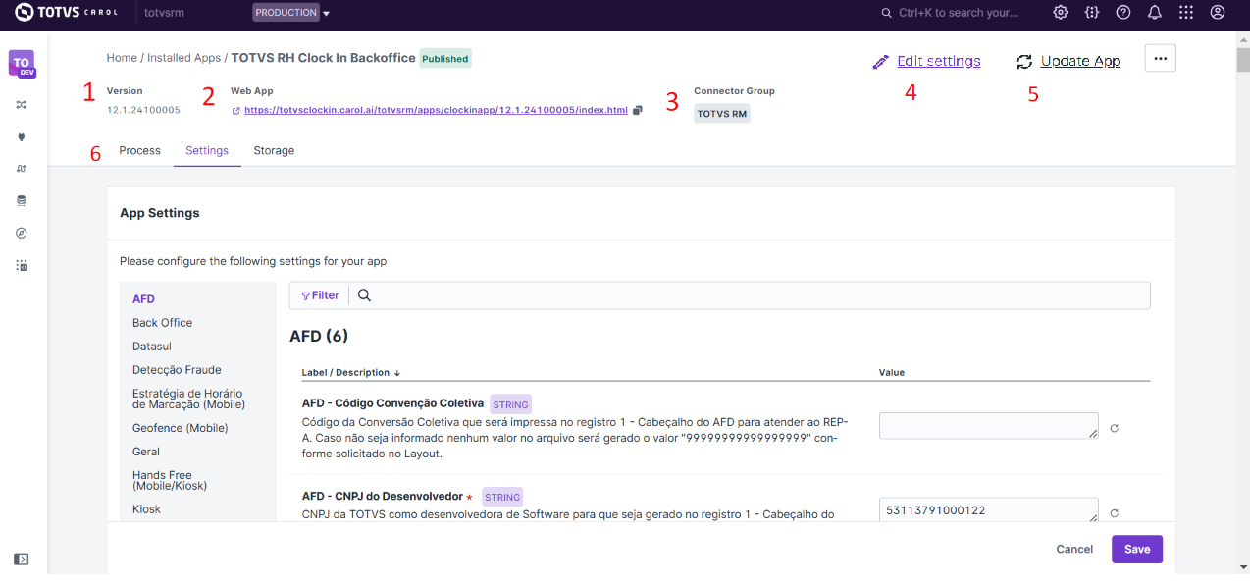The height and width of the screenshot is (587, 1250).
Task: Click the AFD (6) section heading
Action: tap(319, 336)
